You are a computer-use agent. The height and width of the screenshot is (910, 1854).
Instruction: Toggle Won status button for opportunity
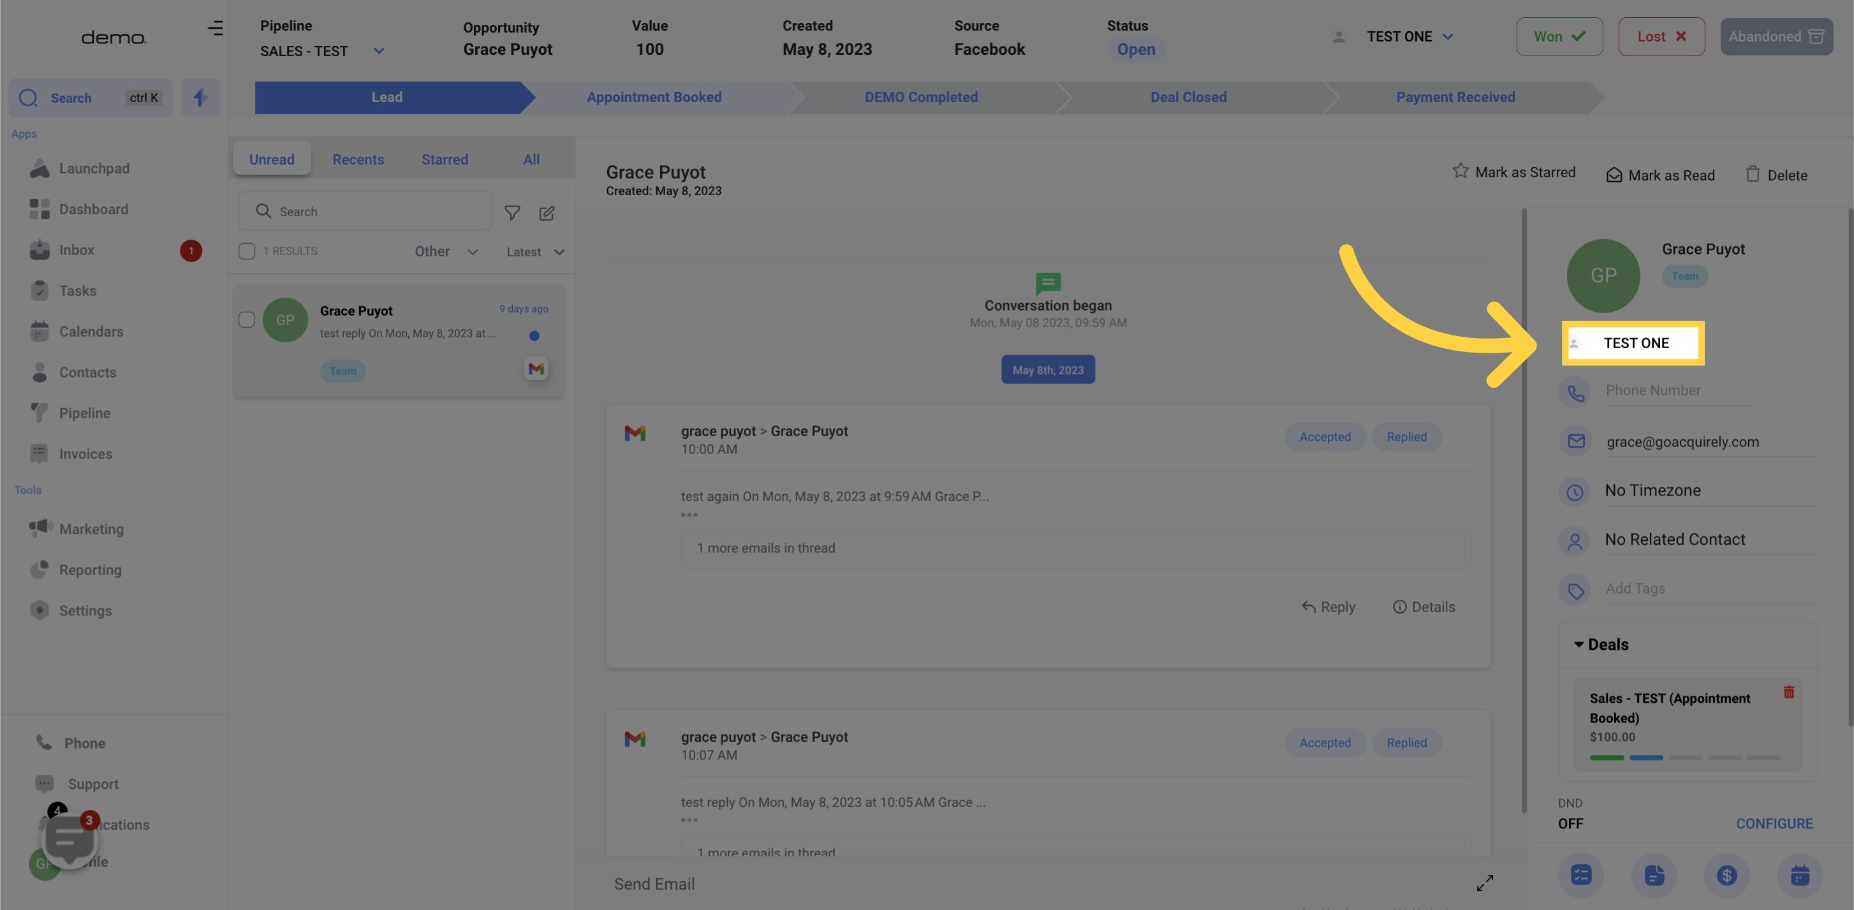click(x=1559, y=36)
